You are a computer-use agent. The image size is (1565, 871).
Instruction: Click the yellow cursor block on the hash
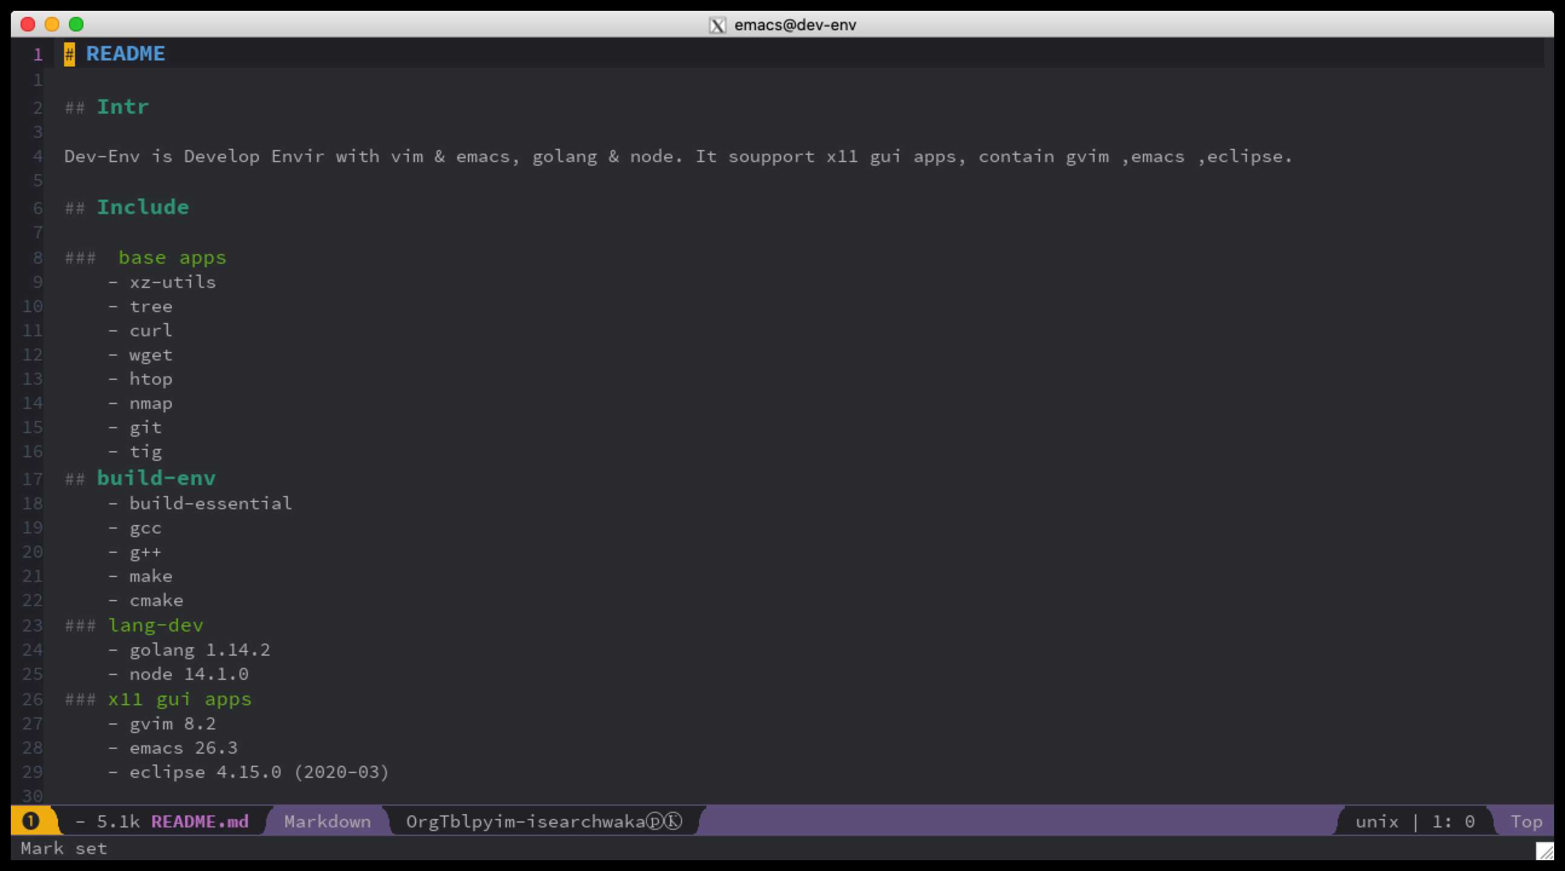pyautogui.click(x=70, y=54)
